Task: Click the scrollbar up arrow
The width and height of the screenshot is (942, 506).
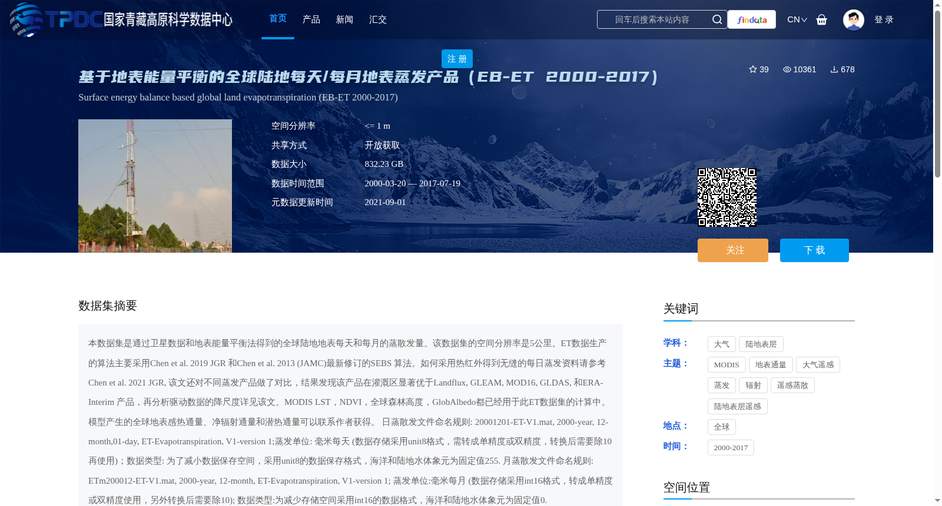Action: tap(937, 4)
